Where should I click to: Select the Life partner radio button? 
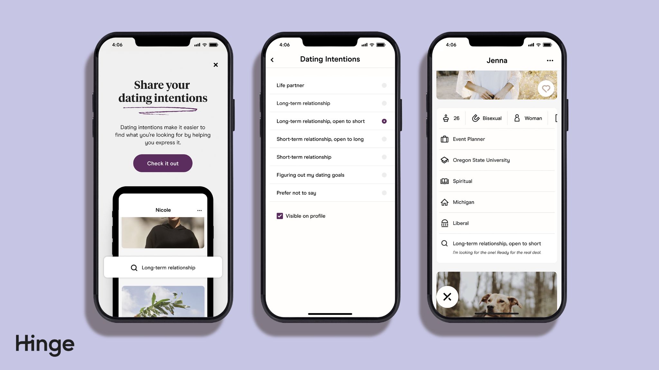pos(384,85)
